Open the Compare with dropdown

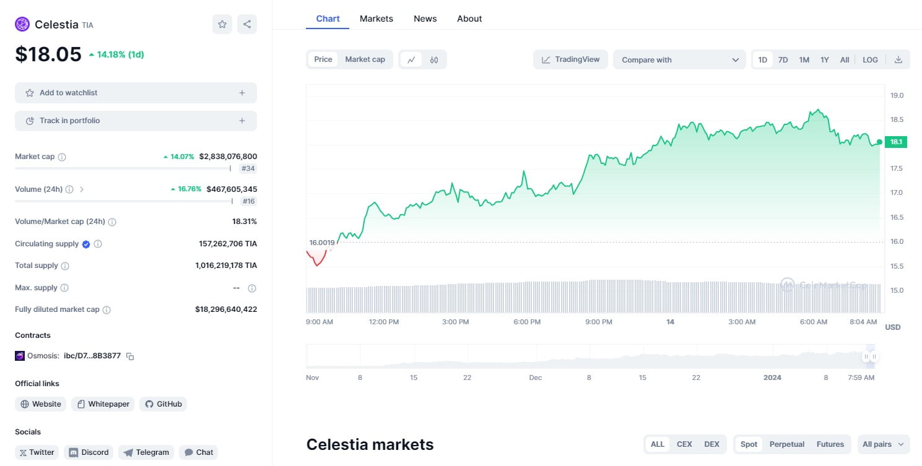[679, 59]
